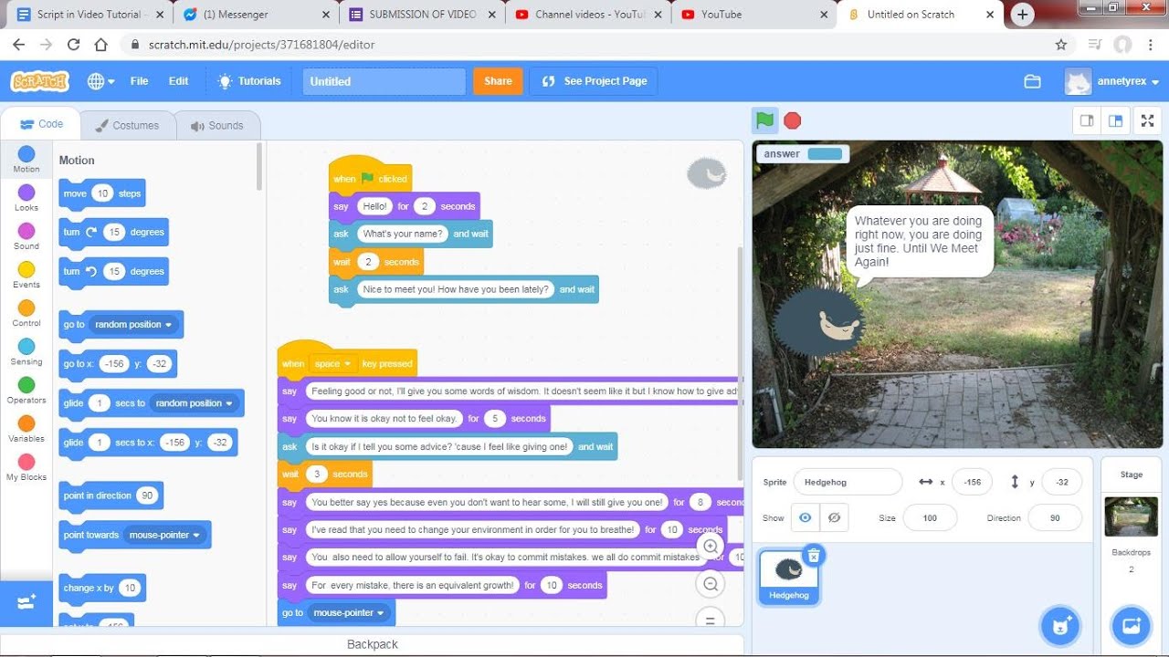Open the Variables block category
This screenshot has width=1169, height=657.
(x=26, y=429)
